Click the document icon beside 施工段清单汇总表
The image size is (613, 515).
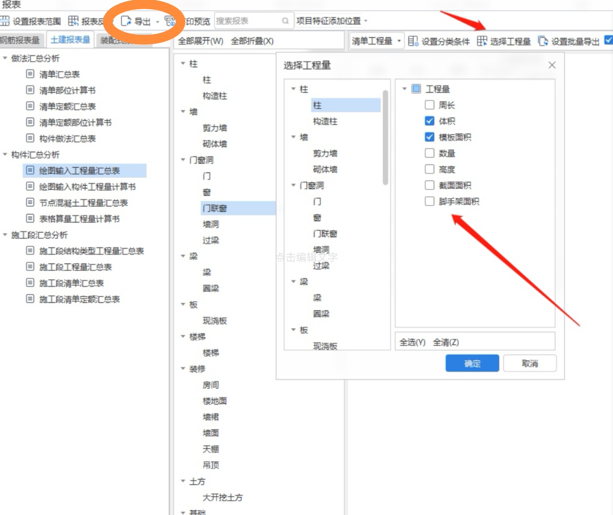pyautogui.click(x=30, y=283)
